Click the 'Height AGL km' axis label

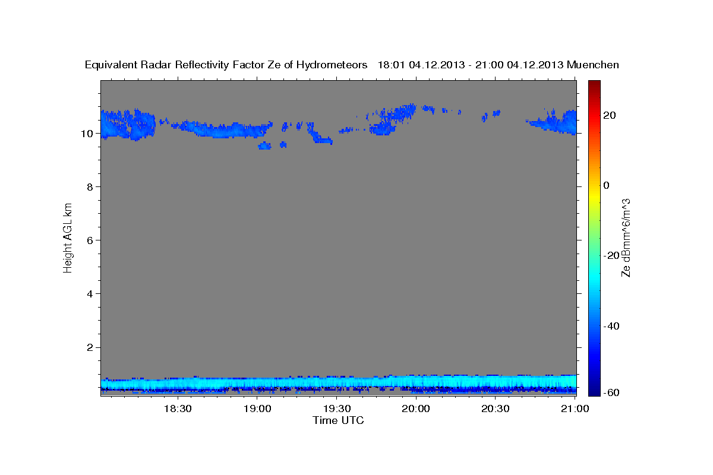[68, 237]
